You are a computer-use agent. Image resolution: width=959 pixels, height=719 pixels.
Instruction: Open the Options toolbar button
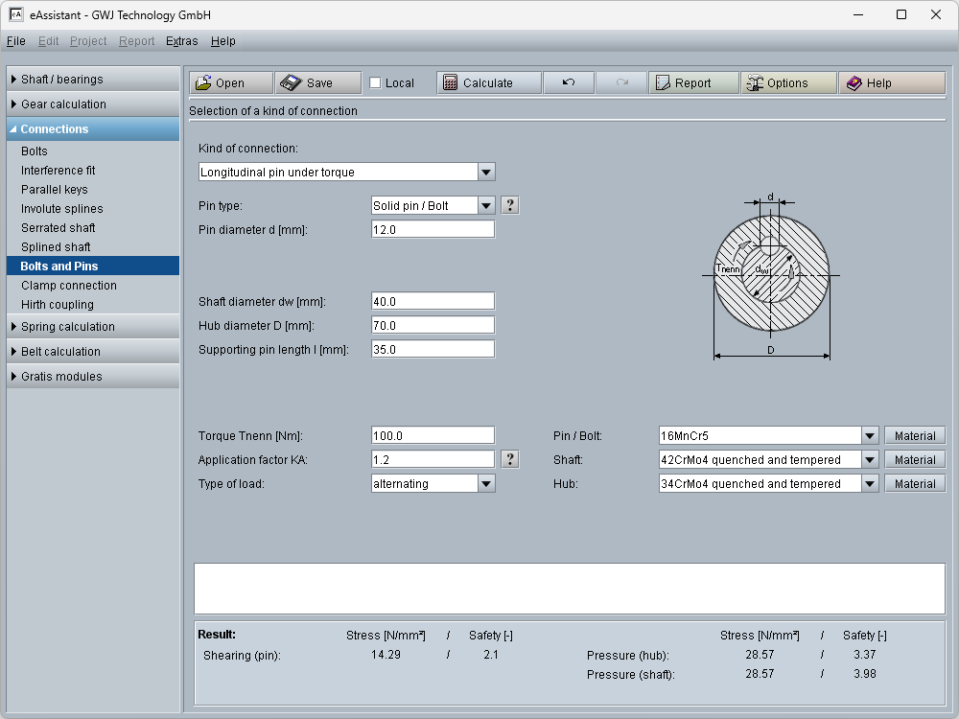pyautogui.click(x=787, y=83)
